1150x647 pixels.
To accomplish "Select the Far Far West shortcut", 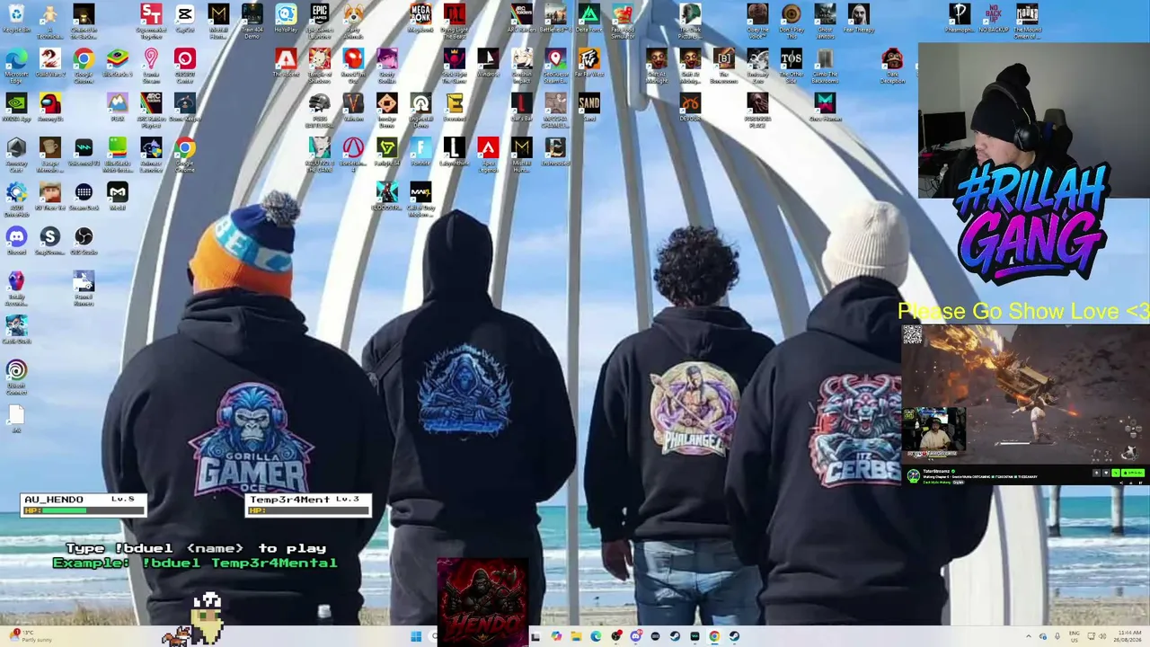I will click(589, 63).
